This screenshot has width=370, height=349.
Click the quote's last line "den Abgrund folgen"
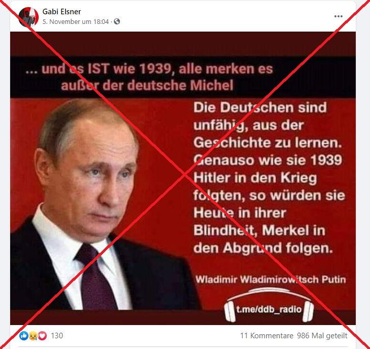click(263, 248)
